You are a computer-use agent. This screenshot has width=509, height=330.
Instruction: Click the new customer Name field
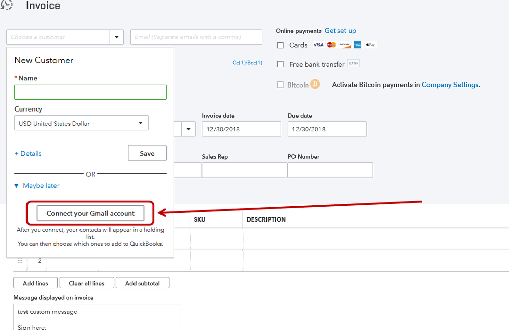pyautogui.click(x=90, y=92)
